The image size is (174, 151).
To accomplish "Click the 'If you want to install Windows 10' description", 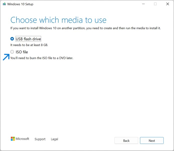I will point(85,28).
